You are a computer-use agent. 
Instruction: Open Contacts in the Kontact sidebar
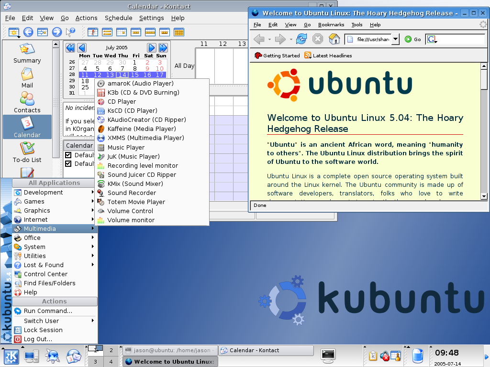point(27,103)
